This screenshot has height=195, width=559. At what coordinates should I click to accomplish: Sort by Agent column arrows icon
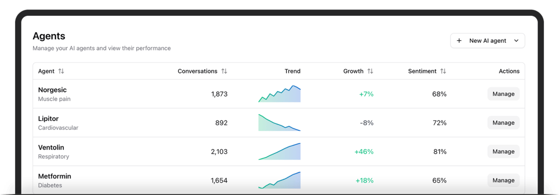61,71
